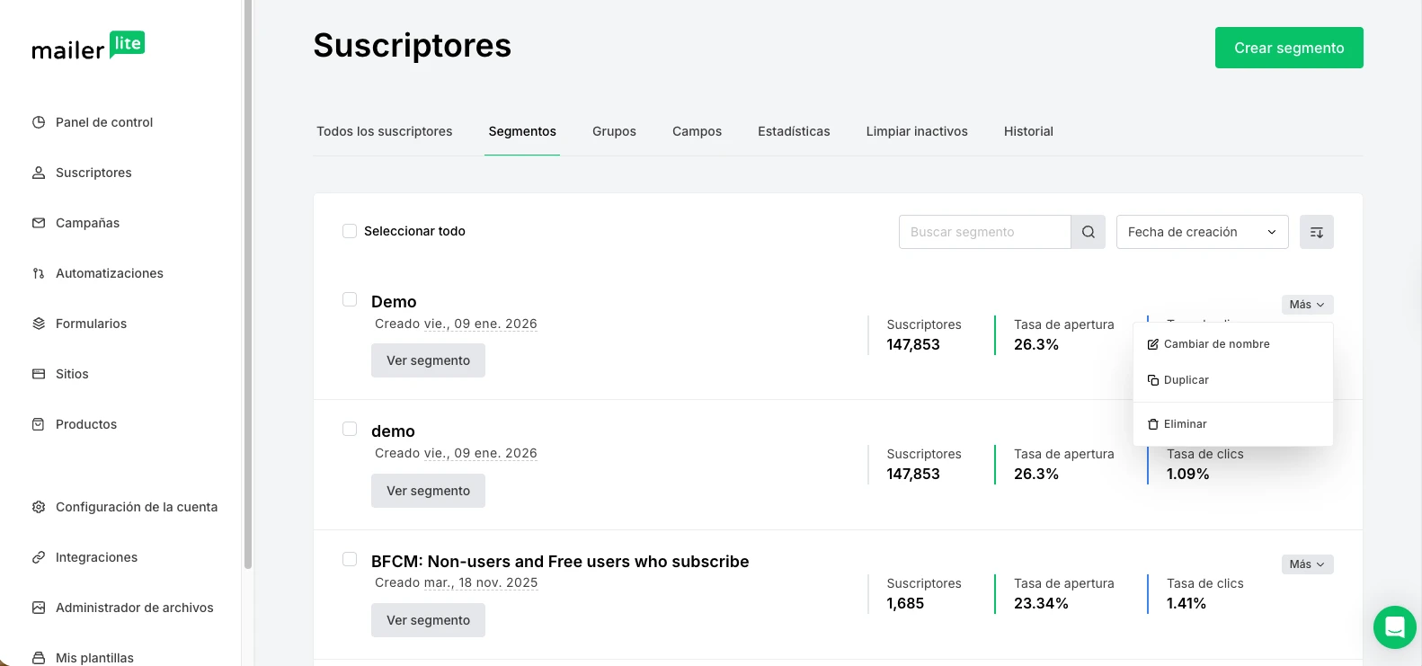The image size is (1422, 666).
Task: Tick the BFCM segment checkbox
Action: 350,559
